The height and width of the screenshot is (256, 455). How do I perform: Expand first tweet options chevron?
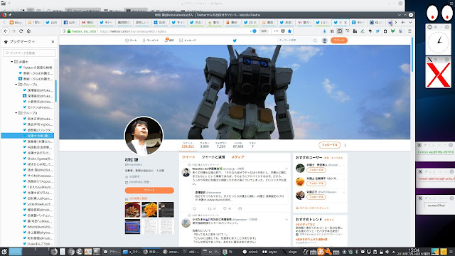[287, 169]
